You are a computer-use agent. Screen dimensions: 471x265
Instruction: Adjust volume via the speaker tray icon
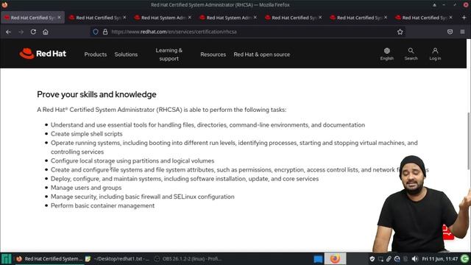point(415,258)
